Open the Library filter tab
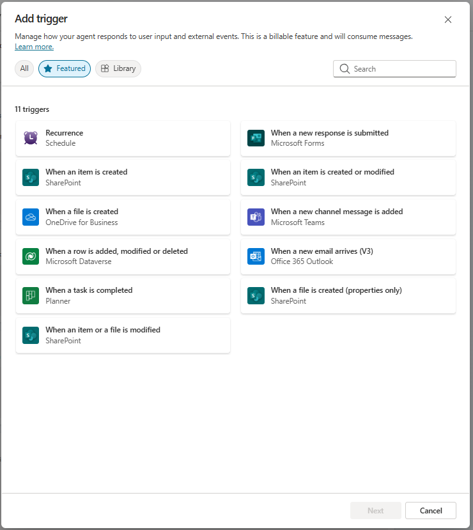 (118, 68)
